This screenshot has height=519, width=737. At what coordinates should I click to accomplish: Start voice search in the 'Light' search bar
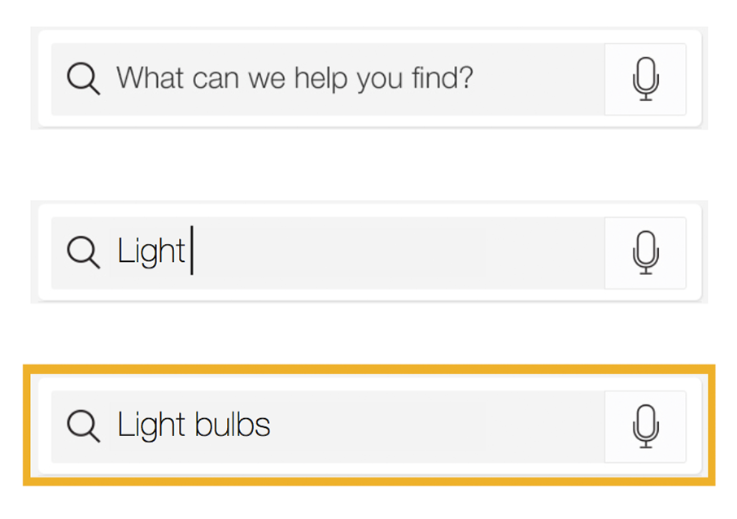(x=645, y=252)
